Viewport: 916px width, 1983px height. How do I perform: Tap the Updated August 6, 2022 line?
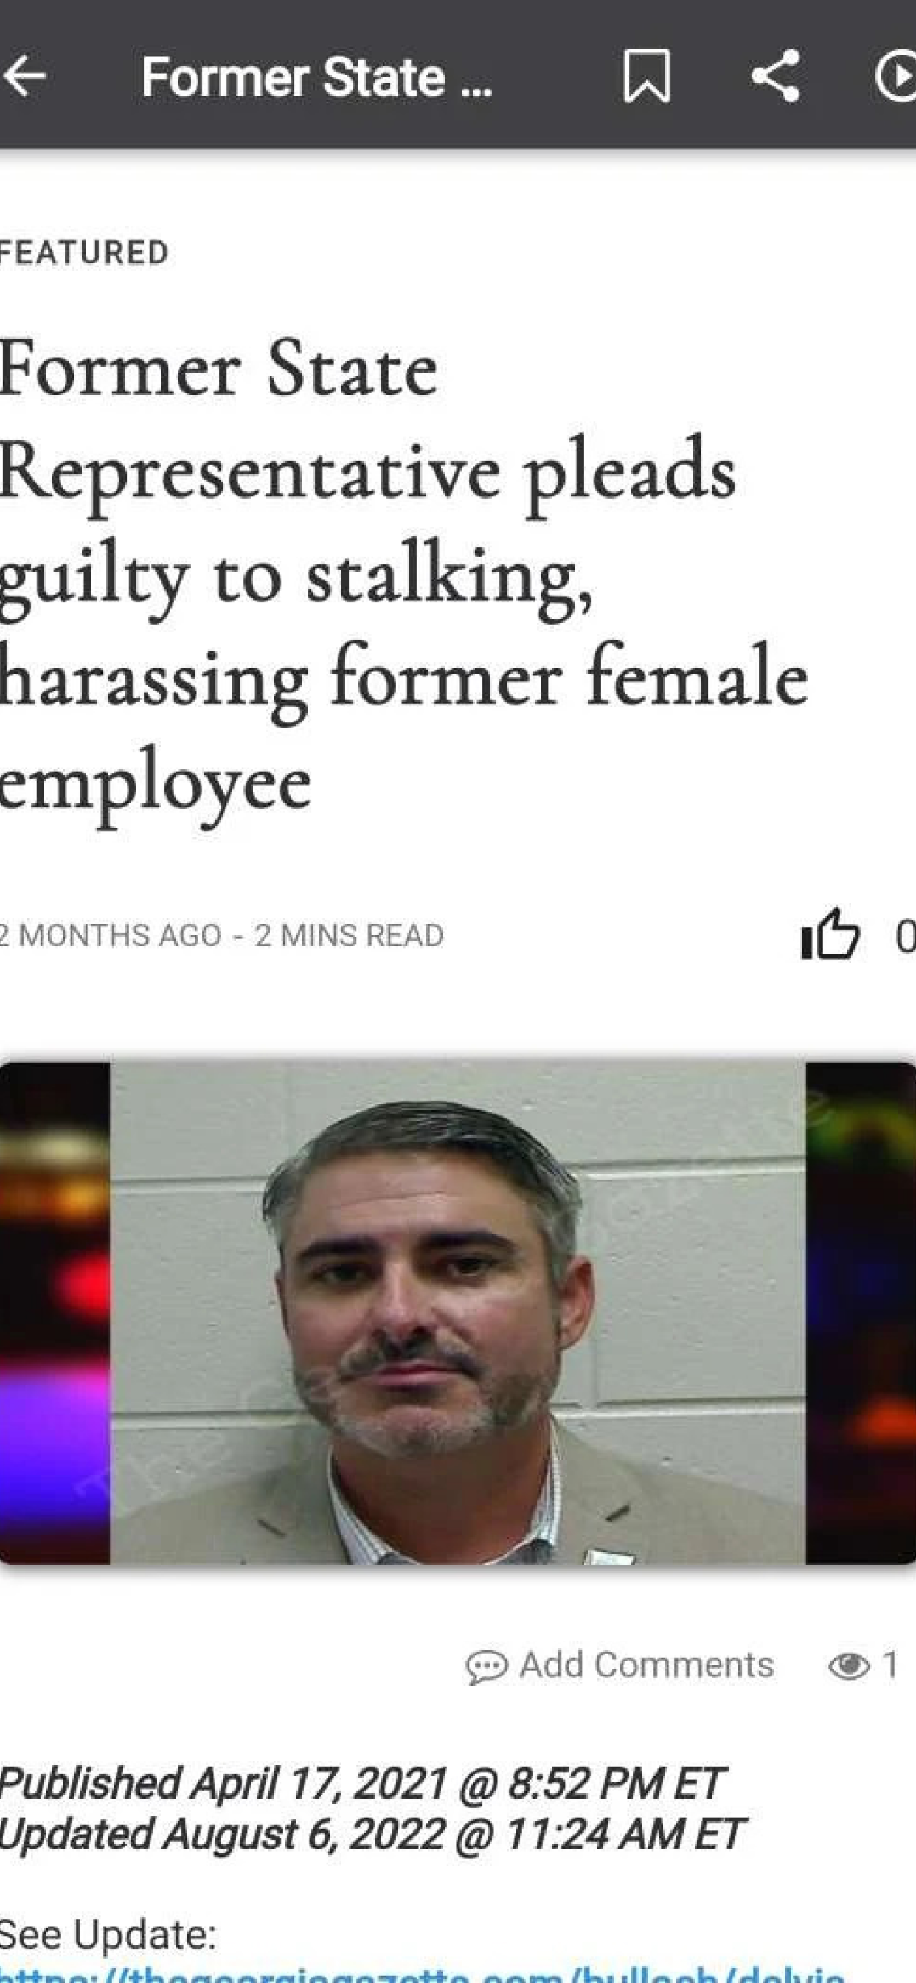pos(371,1835)
